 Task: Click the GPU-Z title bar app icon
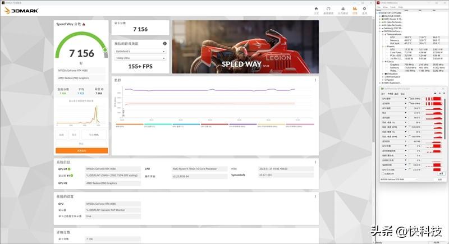pyautogui.click(x=383, y=89)
